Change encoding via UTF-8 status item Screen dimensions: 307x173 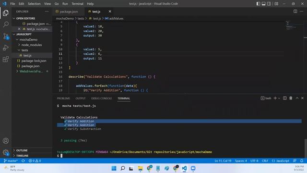click(254, 161)
